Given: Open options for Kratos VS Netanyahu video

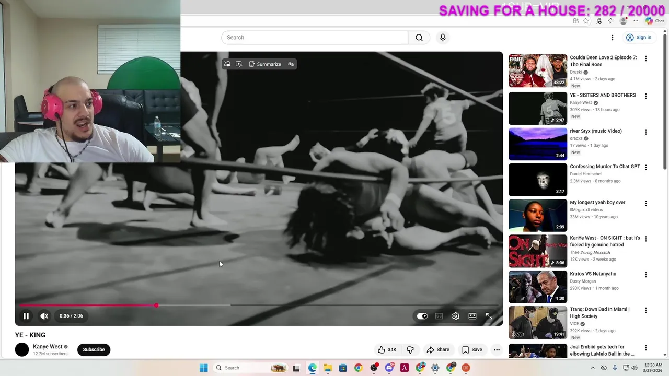Looking at the screenshot, I should pos(645,275).
